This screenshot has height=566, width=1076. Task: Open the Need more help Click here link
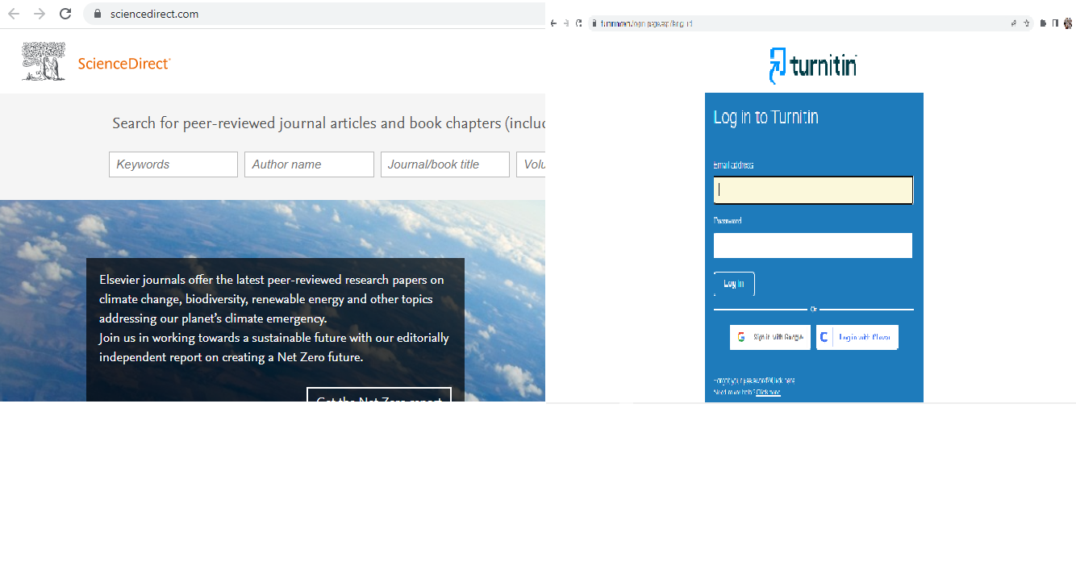[x=768, y=393]
